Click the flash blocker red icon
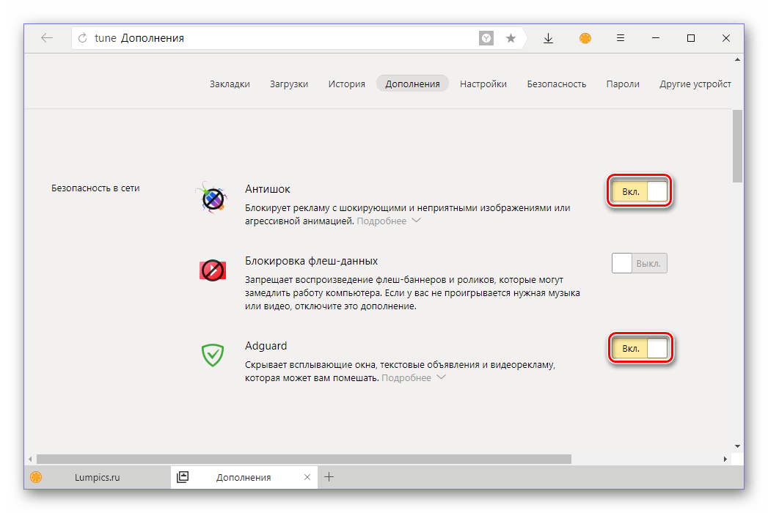 213,270
